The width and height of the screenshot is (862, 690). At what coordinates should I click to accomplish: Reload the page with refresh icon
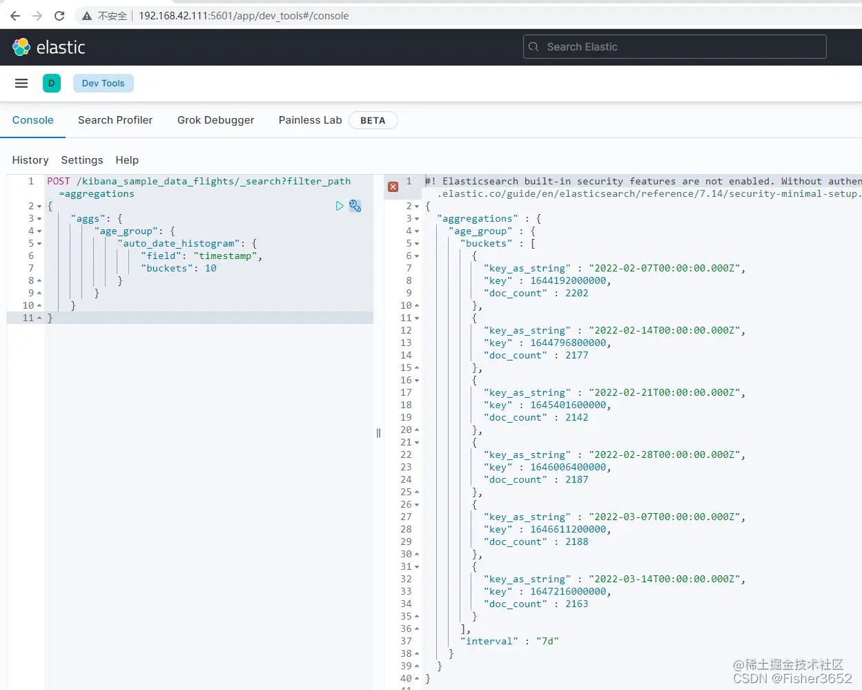coord(59,15)
